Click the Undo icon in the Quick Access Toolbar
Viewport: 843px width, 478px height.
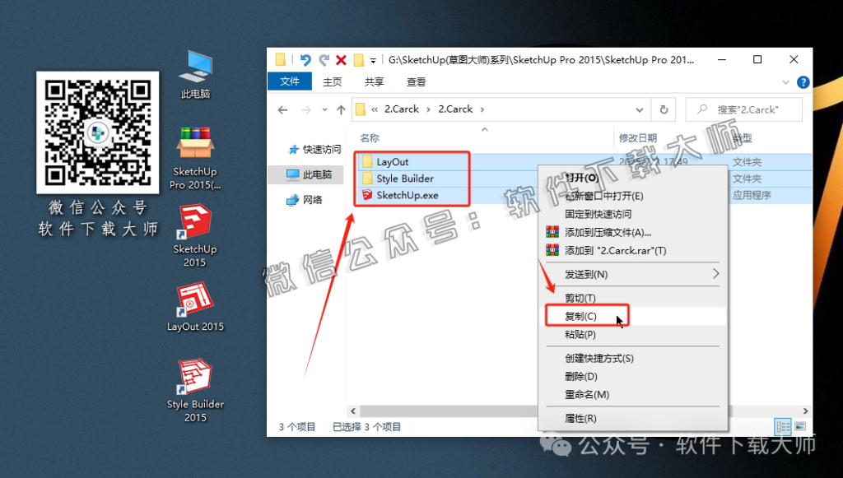tap(305, 59)
